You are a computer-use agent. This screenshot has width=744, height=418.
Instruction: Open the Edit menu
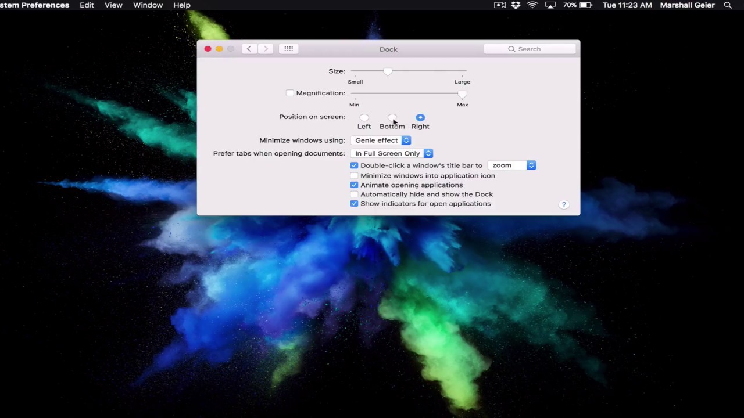pyautogui.click(x=87, y=5)
